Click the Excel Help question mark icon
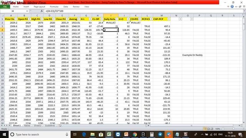The width and height of the screenshot is (246, 138). [232, 7]
